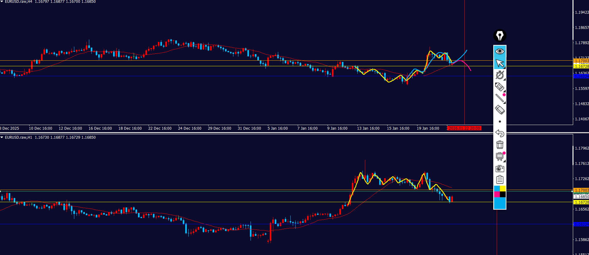The height and width of the screenshot is (255, 589).
Task: Pick the magenta color swatch
Action: point(497,195)
